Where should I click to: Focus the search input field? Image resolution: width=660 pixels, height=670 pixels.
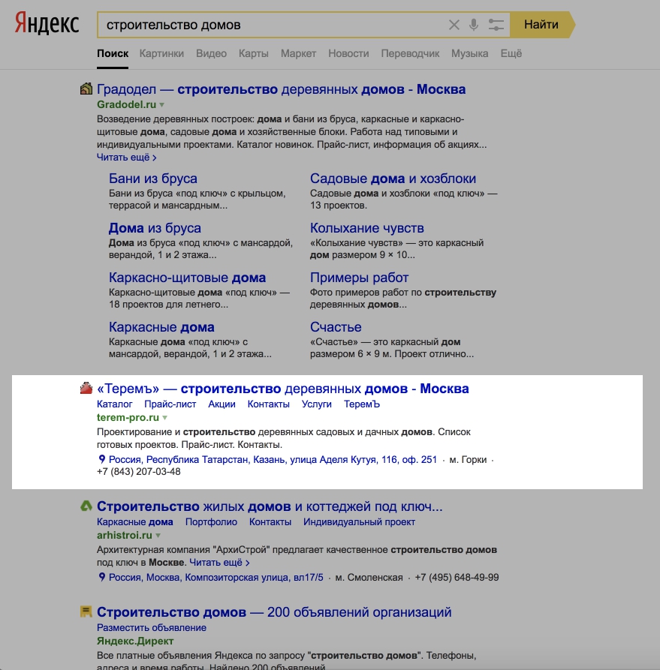[274, 25]
